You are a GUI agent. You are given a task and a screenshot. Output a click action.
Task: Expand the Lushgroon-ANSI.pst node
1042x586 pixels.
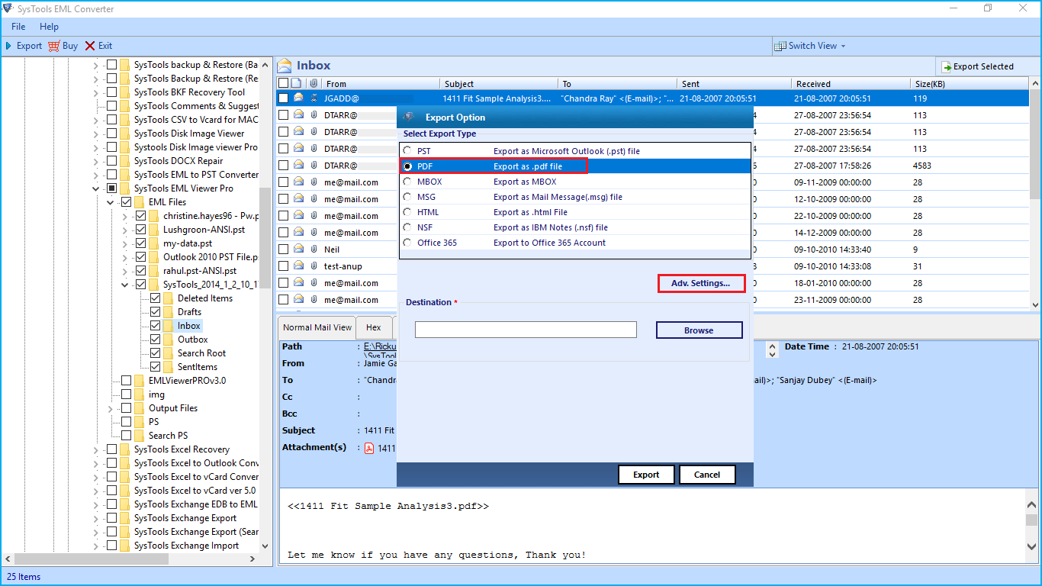(x=125, y=230)
